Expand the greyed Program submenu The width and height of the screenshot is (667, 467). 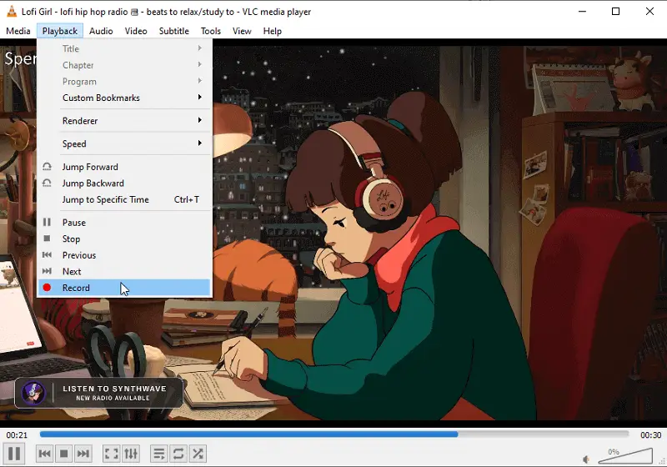124,81
